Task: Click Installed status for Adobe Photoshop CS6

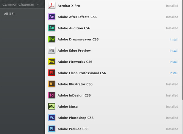Action: [172, 118]
